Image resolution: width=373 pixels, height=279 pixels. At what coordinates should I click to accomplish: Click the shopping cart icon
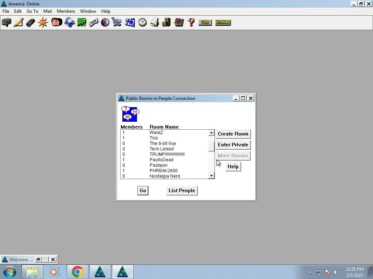(x=117, y=22)
